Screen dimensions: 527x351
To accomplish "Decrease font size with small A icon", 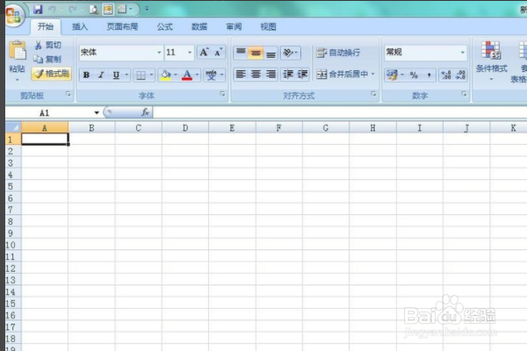I will 218,53.
